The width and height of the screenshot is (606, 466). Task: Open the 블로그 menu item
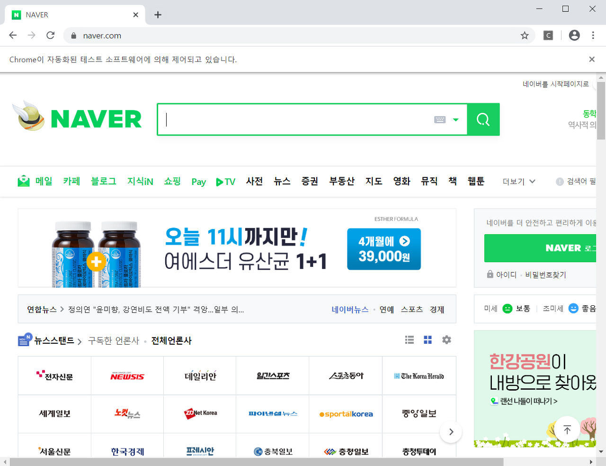click(104, 181)
